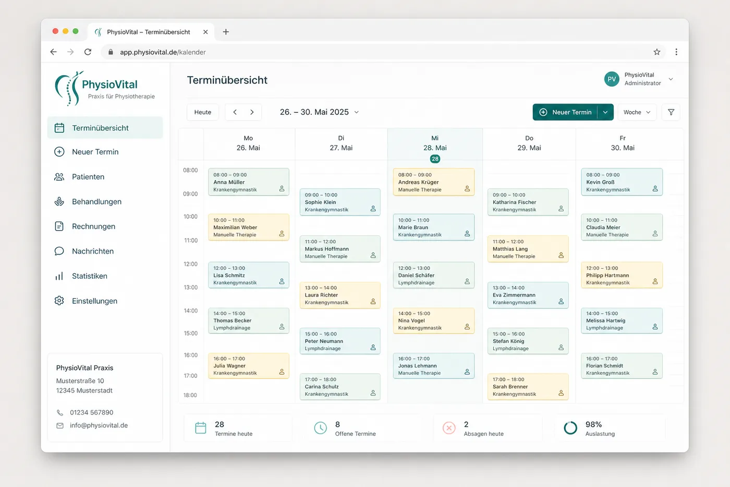Open Carina Schulz's 17:00 appointment
Viewport: 730px width, 487px height.
340,387
